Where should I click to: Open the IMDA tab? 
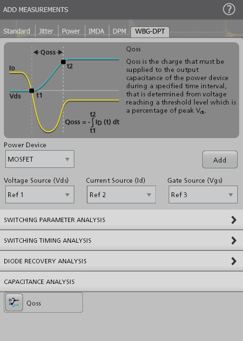pos(96,31)
